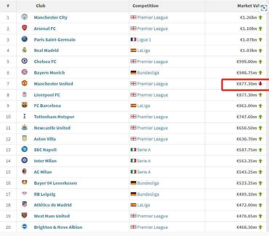This screenshot has width=269, height=236.
Task: Click the Manchester City club crest icon
Action: [x=24, y=17]
